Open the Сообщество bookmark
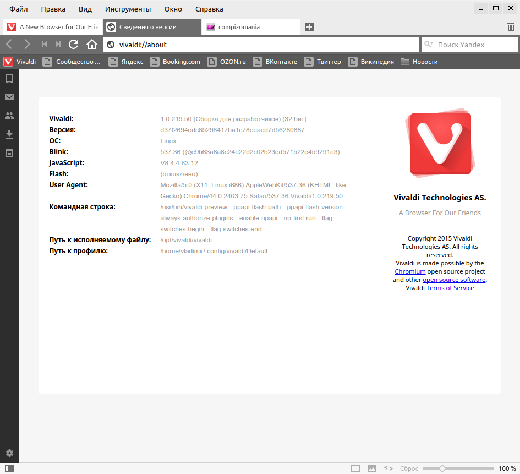This screenshot has height=474, width=520. tap(72, 62)
